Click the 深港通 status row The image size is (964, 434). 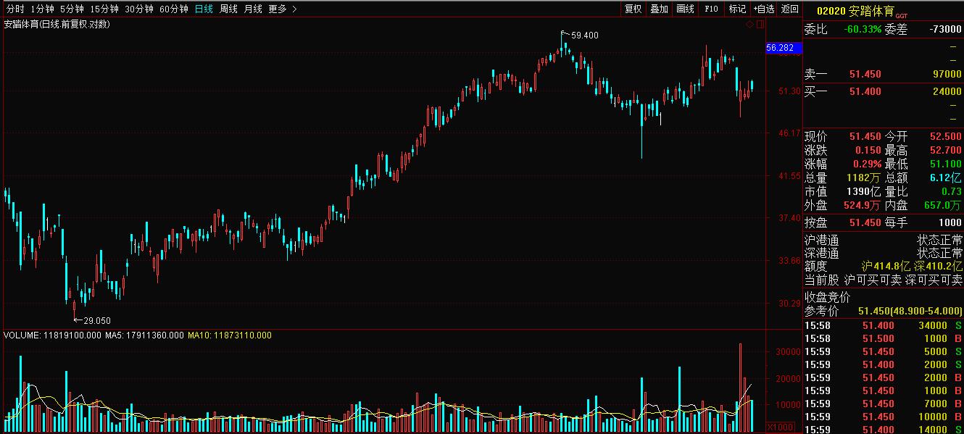point(884,254)
